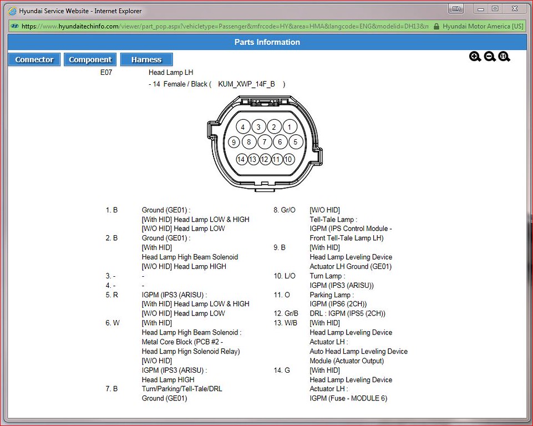Click the zoom in magnifier icon
Image resolution: width=533 pixels, height=426 pixels.
[x=475, y=57]
